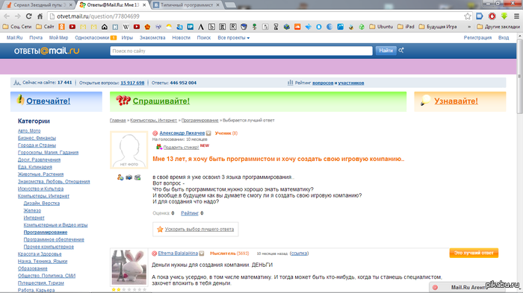This screenshot has height=293, width=523.
Task: Show hidden bookmarks with the » chevron
Action: click(x=469, y=27)
